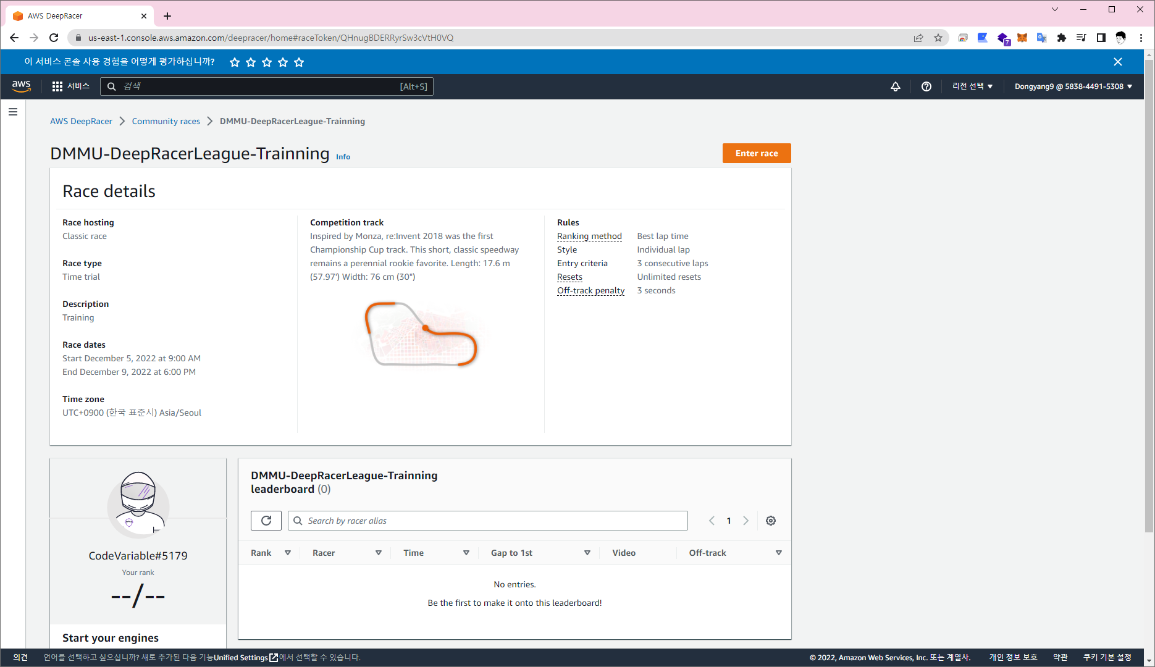Screen dimensions: 1155x667
Task: Open the notifications bell
Action: [x=895, y=86]
